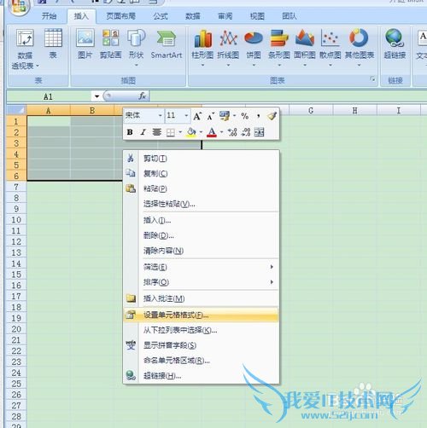Expand the chart group dialog launcher

(x=372, y=79)
